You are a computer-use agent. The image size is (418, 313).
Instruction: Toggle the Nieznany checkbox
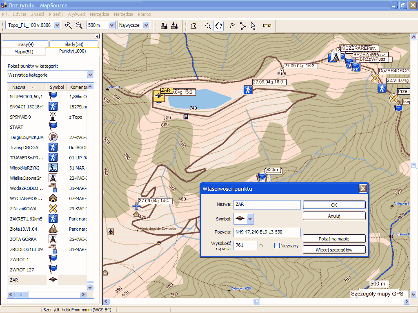[x=277, y=246]
